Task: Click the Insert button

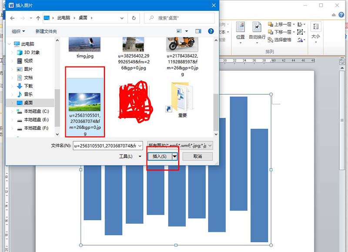Action: (160, 156)
